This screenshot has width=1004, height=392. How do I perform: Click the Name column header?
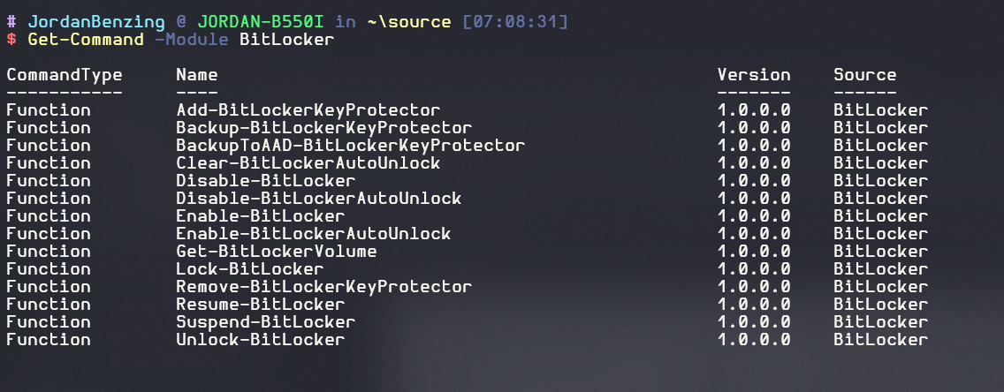196,75
